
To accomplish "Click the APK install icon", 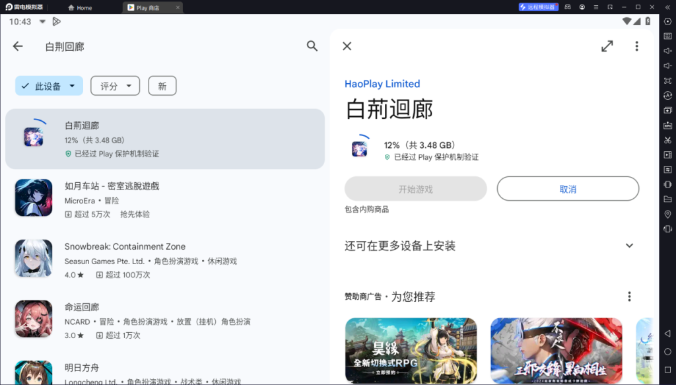I will pos(667,125).
